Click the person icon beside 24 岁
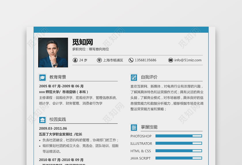This screenshot has height=165, width=242. [75, 60]
